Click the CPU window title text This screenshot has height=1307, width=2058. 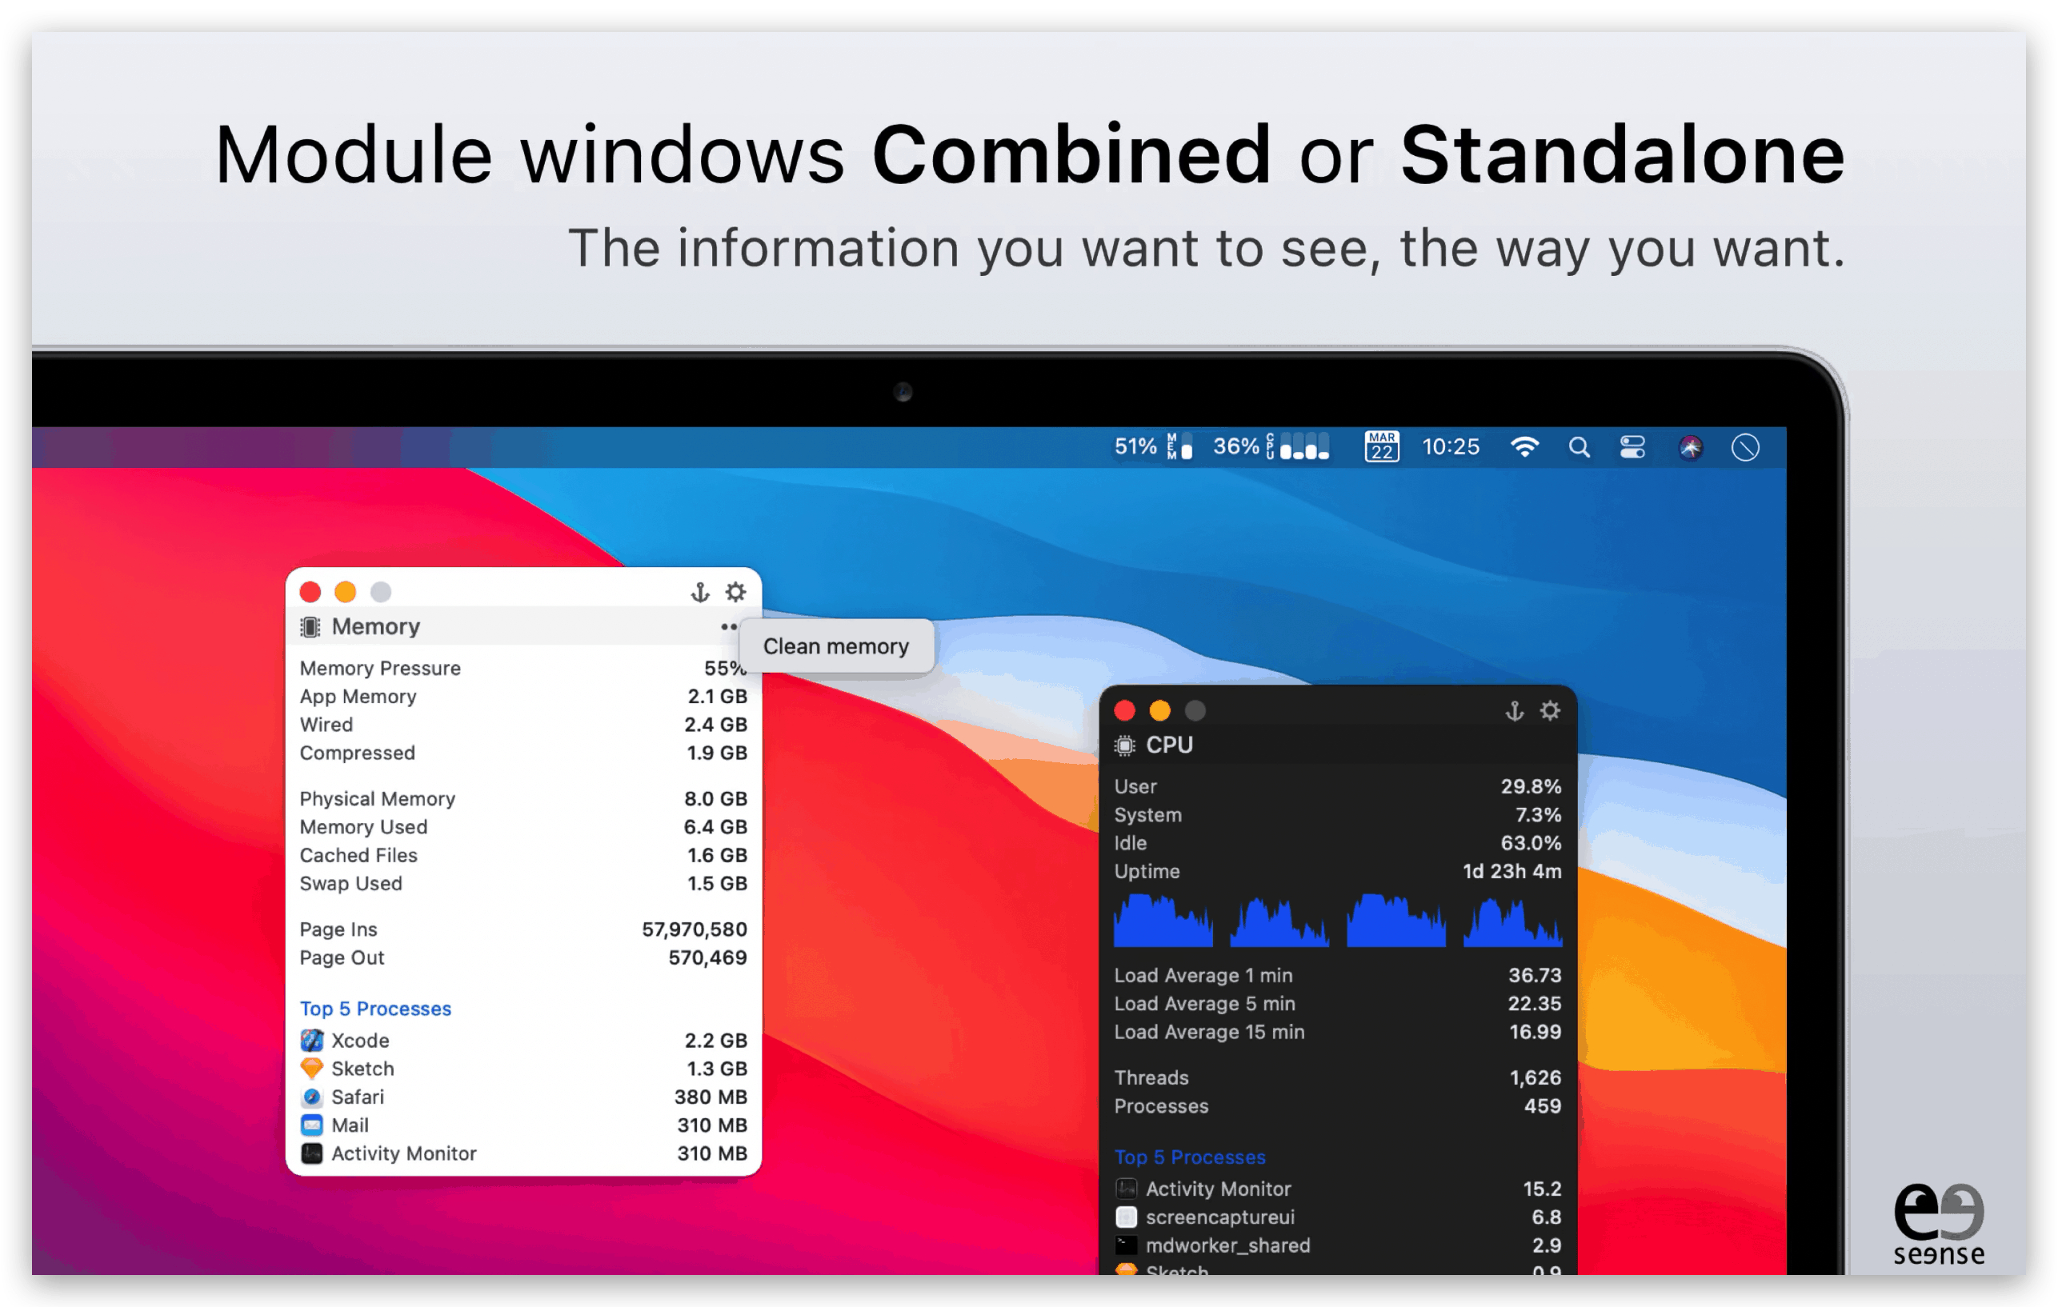tap(1169, 745)
